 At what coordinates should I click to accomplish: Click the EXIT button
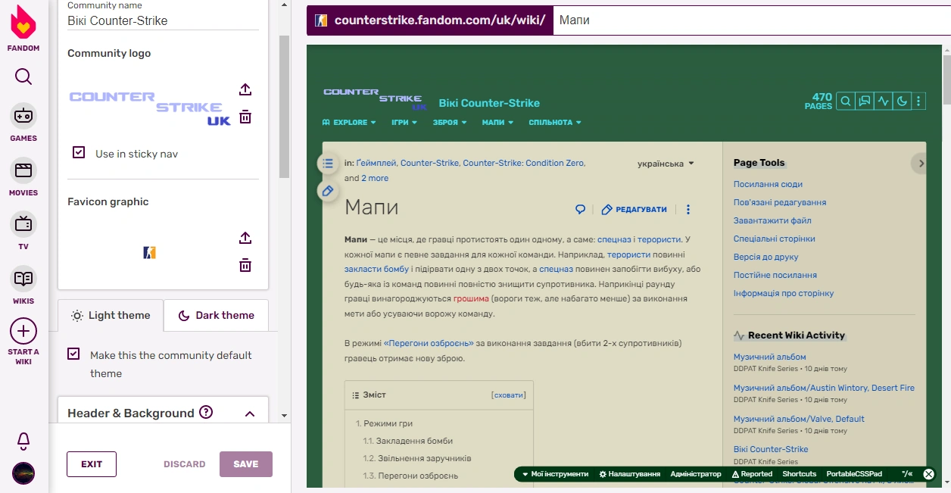(92, 464)
